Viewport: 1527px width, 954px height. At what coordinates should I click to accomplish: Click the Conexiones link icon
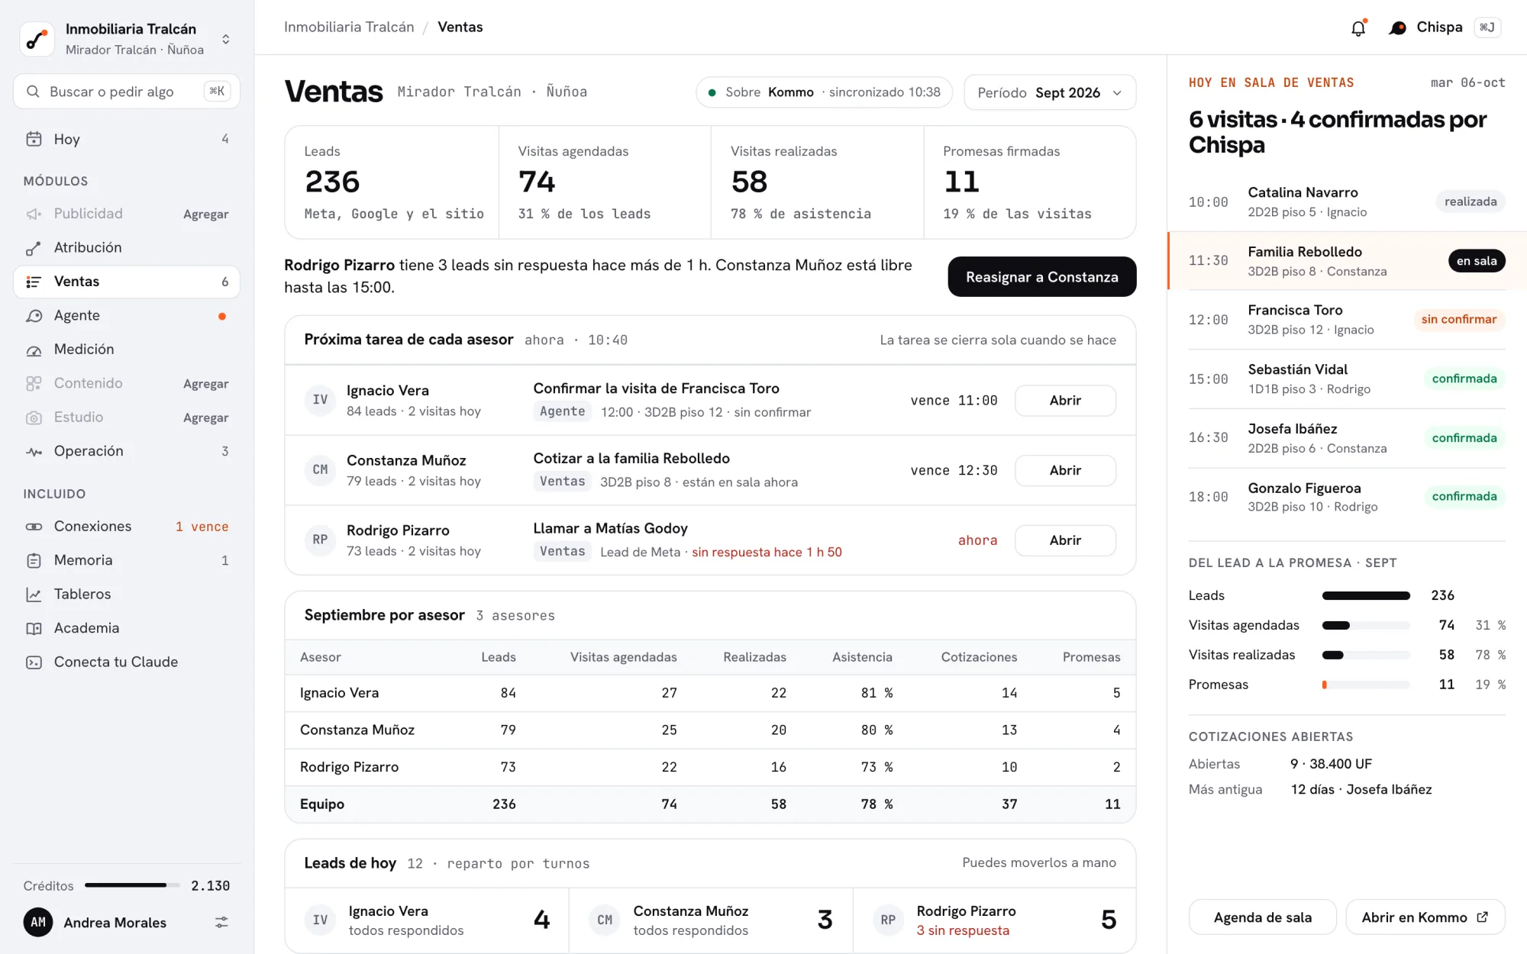[34, 527]
